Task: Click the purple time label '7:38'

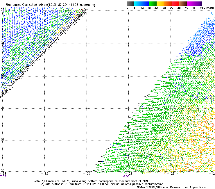Action: click(3, 176)
